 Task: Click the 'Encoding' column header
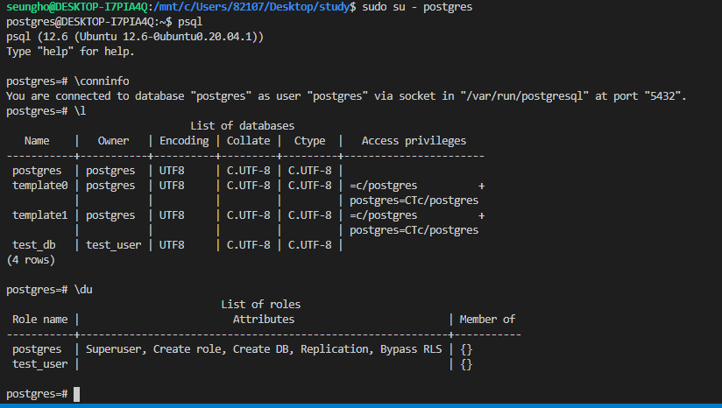pyautogui.click(x=184, y=141)
